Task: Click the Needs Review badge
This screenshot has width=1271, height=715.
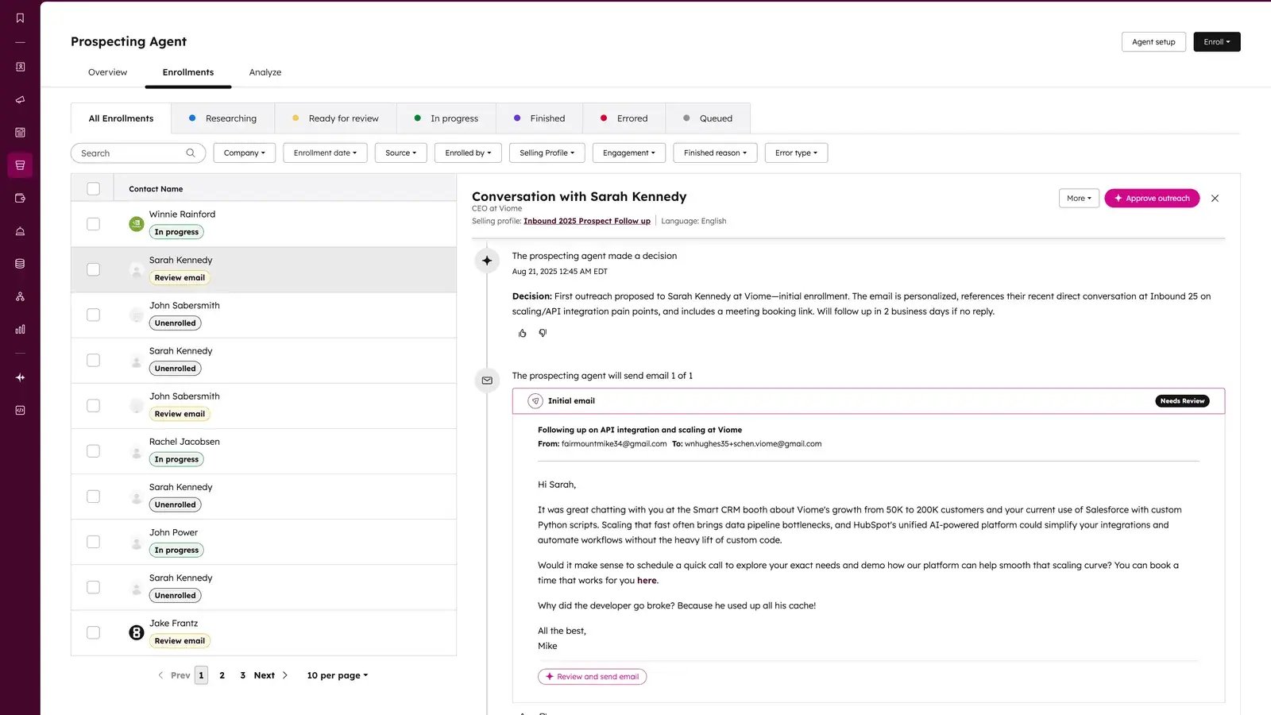Action: (1182, 401)
